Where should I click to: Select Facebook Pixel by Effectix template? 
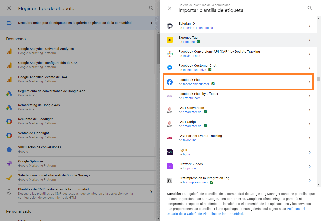point(198,94)
